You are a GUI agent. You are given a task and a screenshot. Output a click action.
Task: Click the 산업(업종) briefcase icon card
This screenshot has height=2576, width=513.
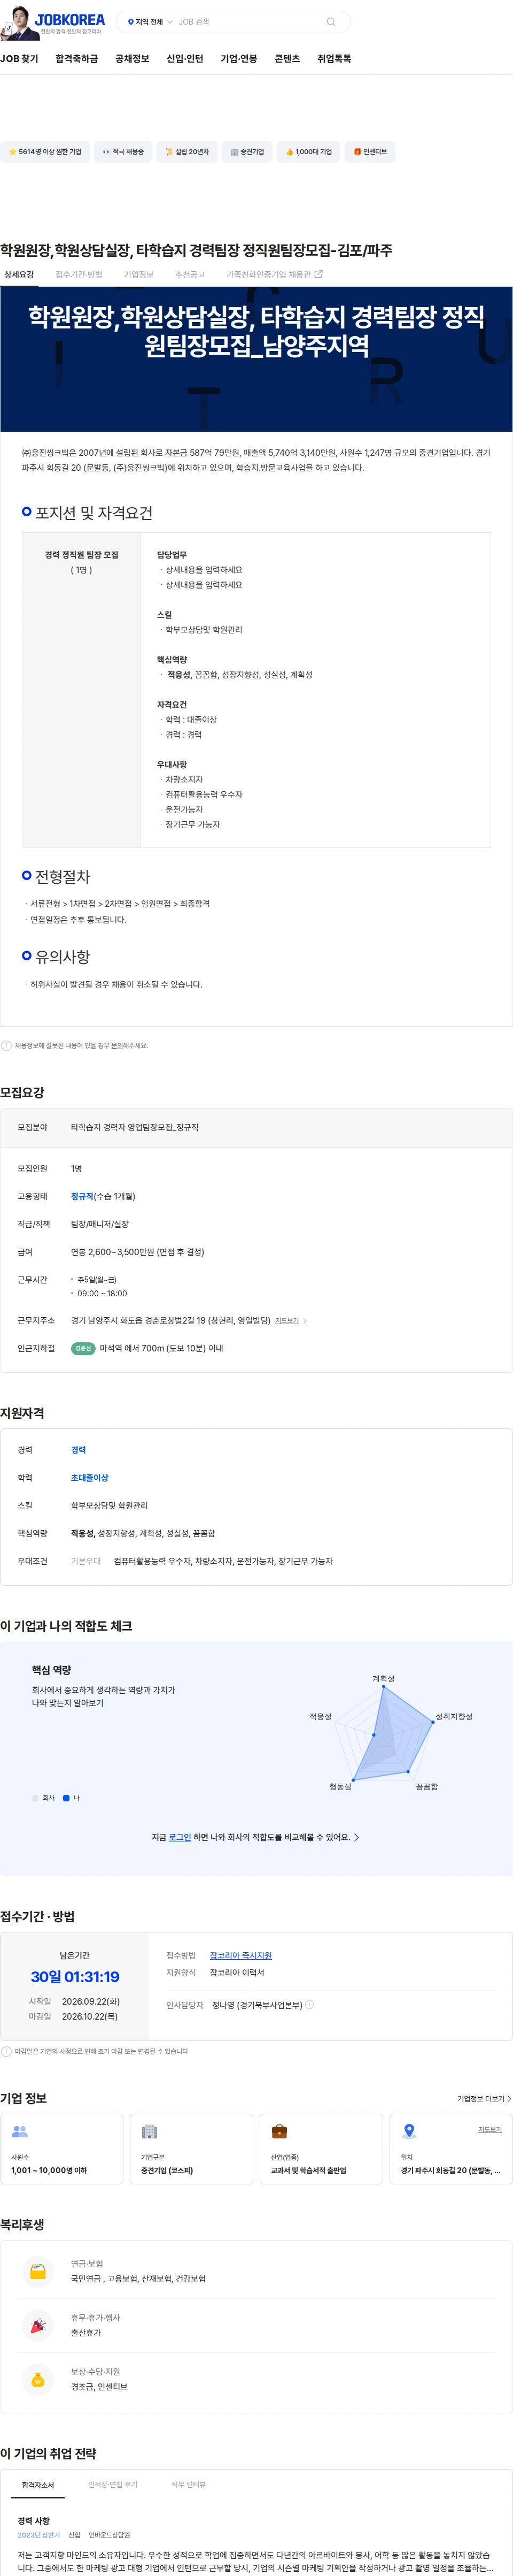point(321,2149)
